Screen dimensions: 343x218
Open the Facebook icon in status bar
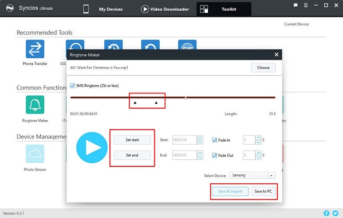(x=326, y=213)
